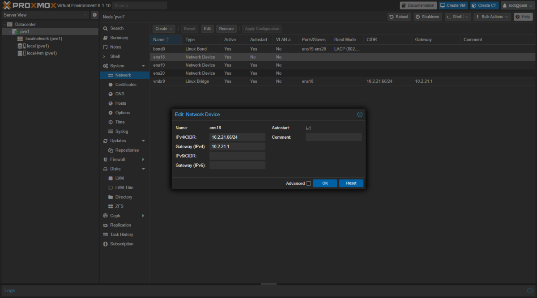Open Task History menu item
Viewport: 537px width, 298px height.
coord(124,235)
